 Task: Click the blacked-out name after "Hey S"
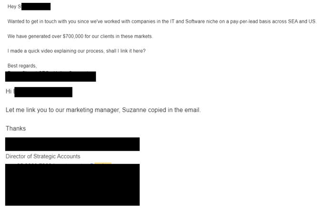coord(36,7)
